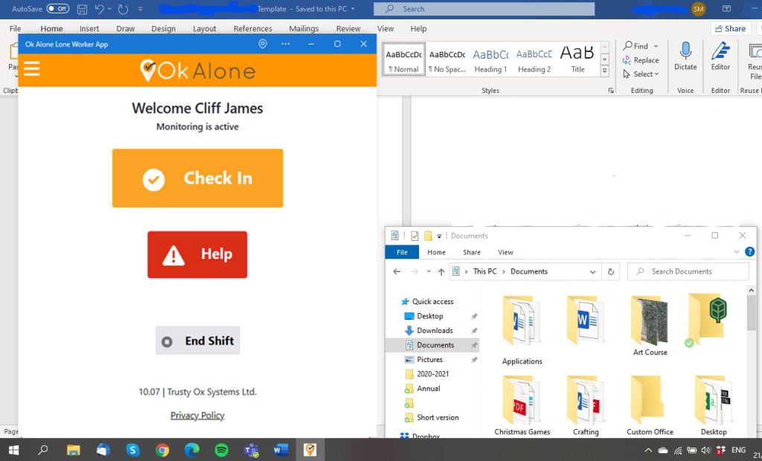Expand the Styles gallery More arrow
The width and height of the screenshot is (762, 461).
click(x=604, y=71)
